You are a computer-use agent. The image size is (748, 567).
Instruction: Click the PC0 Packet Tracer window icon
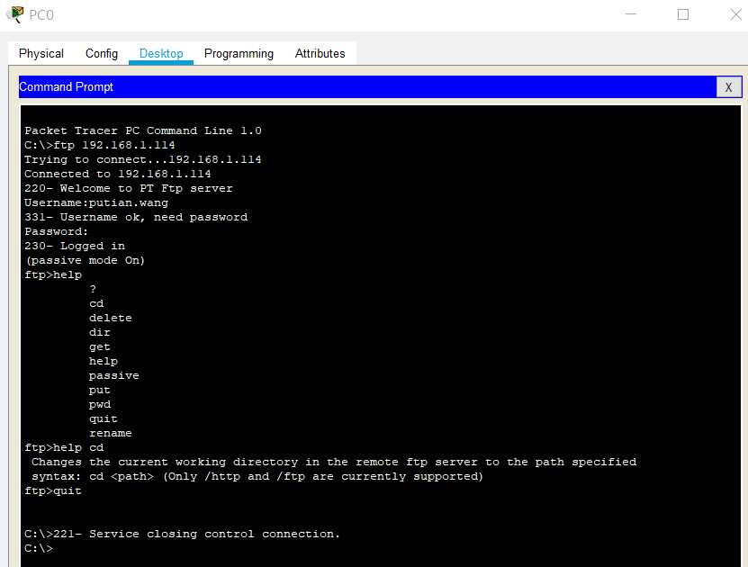click(15, 14)
